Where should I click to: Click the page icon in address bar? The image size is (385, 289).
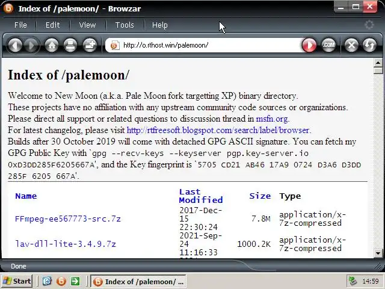click(x=115, y=45)
